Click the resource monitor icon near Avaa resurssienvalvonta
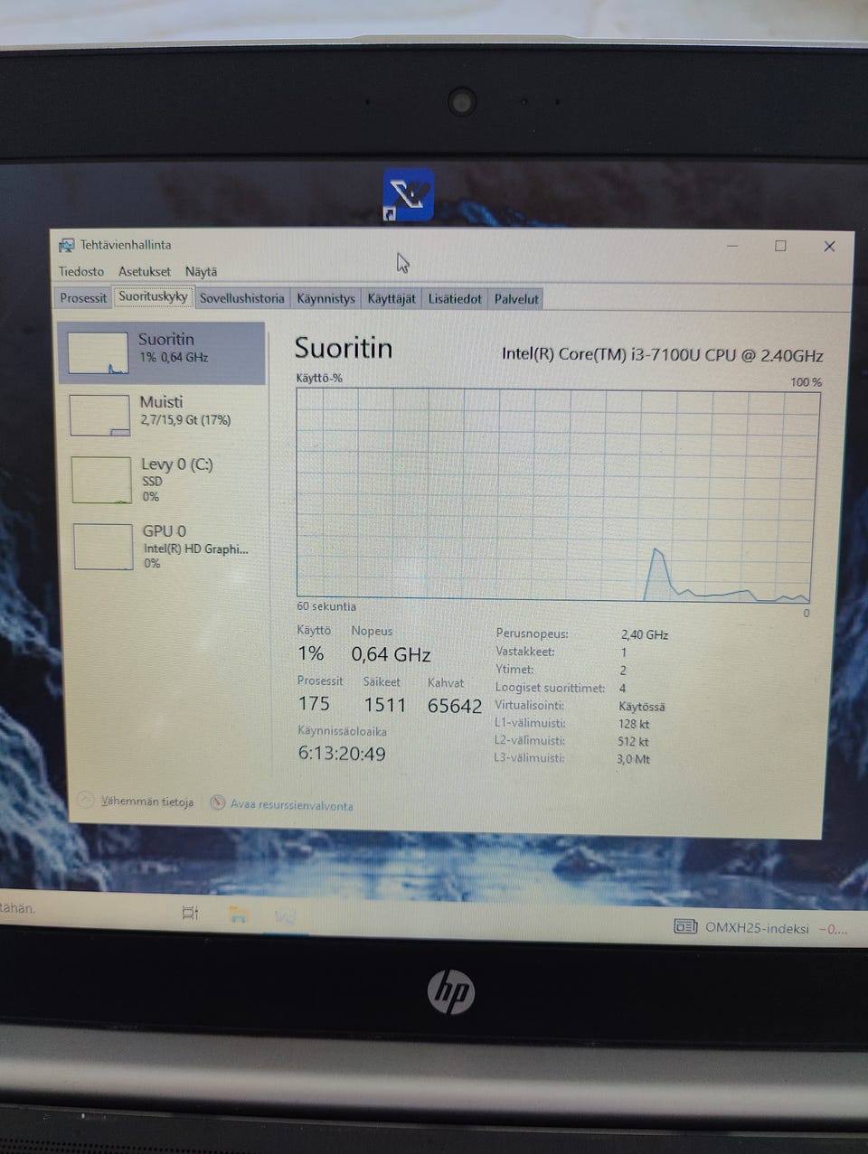 pos(217,802)
